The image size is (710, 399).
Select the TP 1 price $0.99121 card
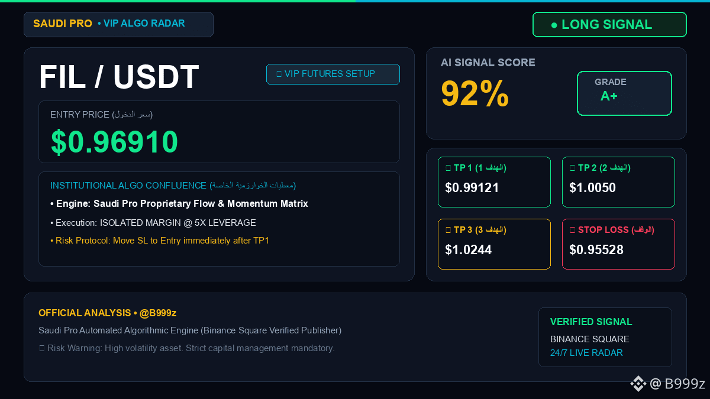(494, 182)
